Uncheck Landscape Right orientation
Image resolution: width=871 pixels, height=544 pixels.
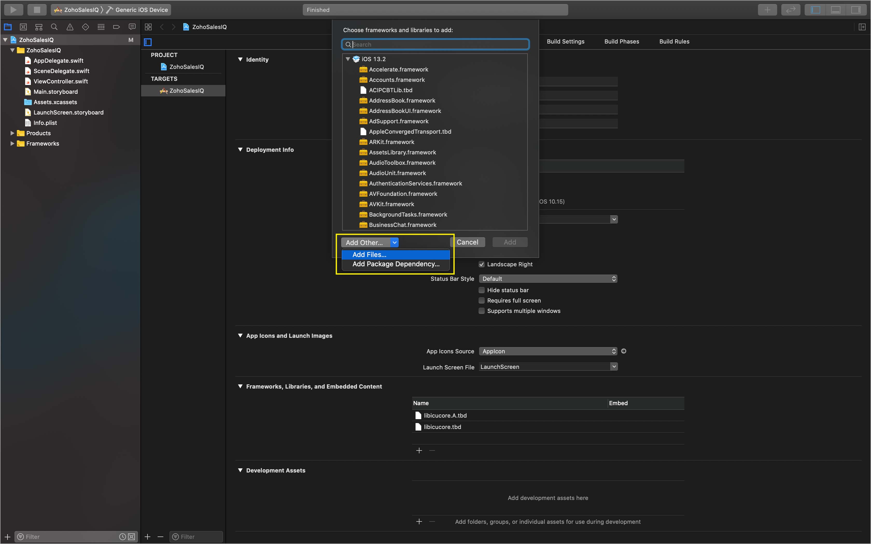pos(482,264)
